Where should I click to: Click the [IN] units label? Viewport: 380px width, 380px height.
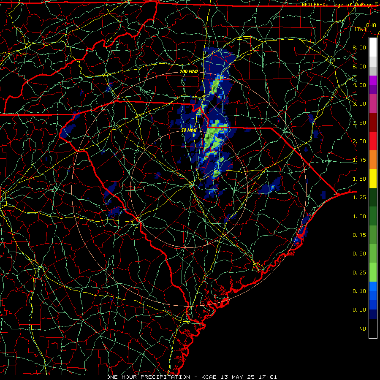click(x=361, y=29)
